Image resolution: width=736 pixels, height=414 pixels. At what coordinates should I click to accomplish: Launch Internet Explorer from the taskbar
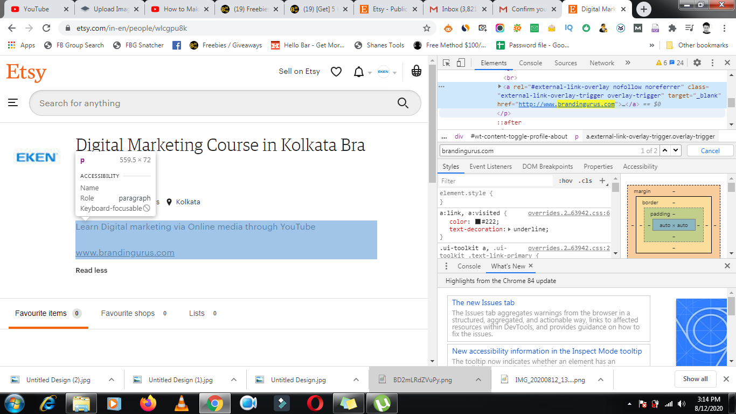47,403
